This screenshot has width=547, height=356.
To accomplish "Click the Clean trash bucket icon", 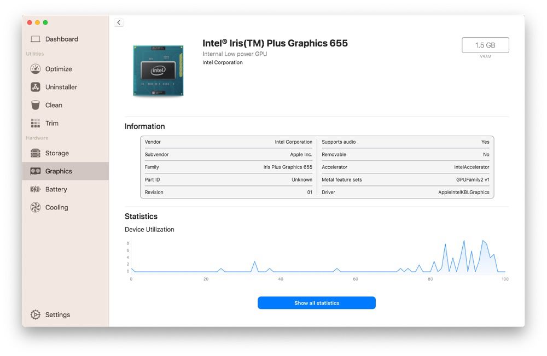I will (x=35, y=105).
